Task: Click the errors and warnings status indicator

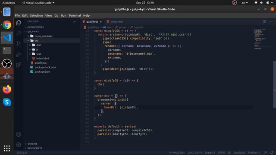Action: pos(22,153)
